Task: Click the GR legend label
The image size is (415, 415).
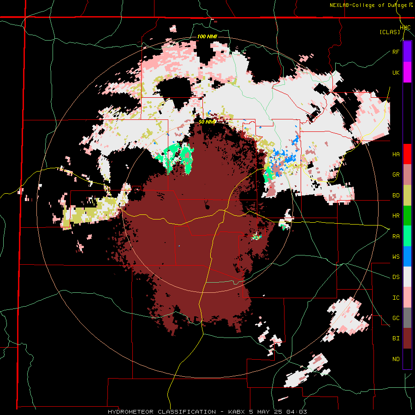Action: tap(396, 175)
